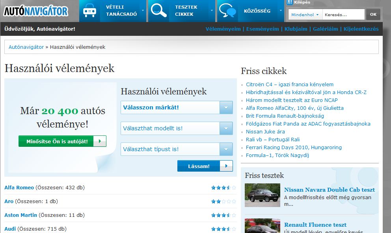Open the Mindenhol search scope dropdown

coord(305,15)
